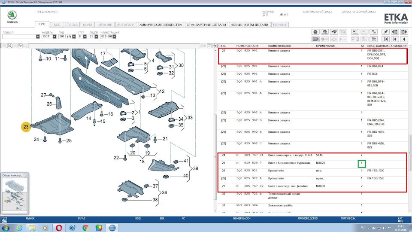Open Google Chrome from the taskbar
412x232 pixels.
click(x=85, y=228)
